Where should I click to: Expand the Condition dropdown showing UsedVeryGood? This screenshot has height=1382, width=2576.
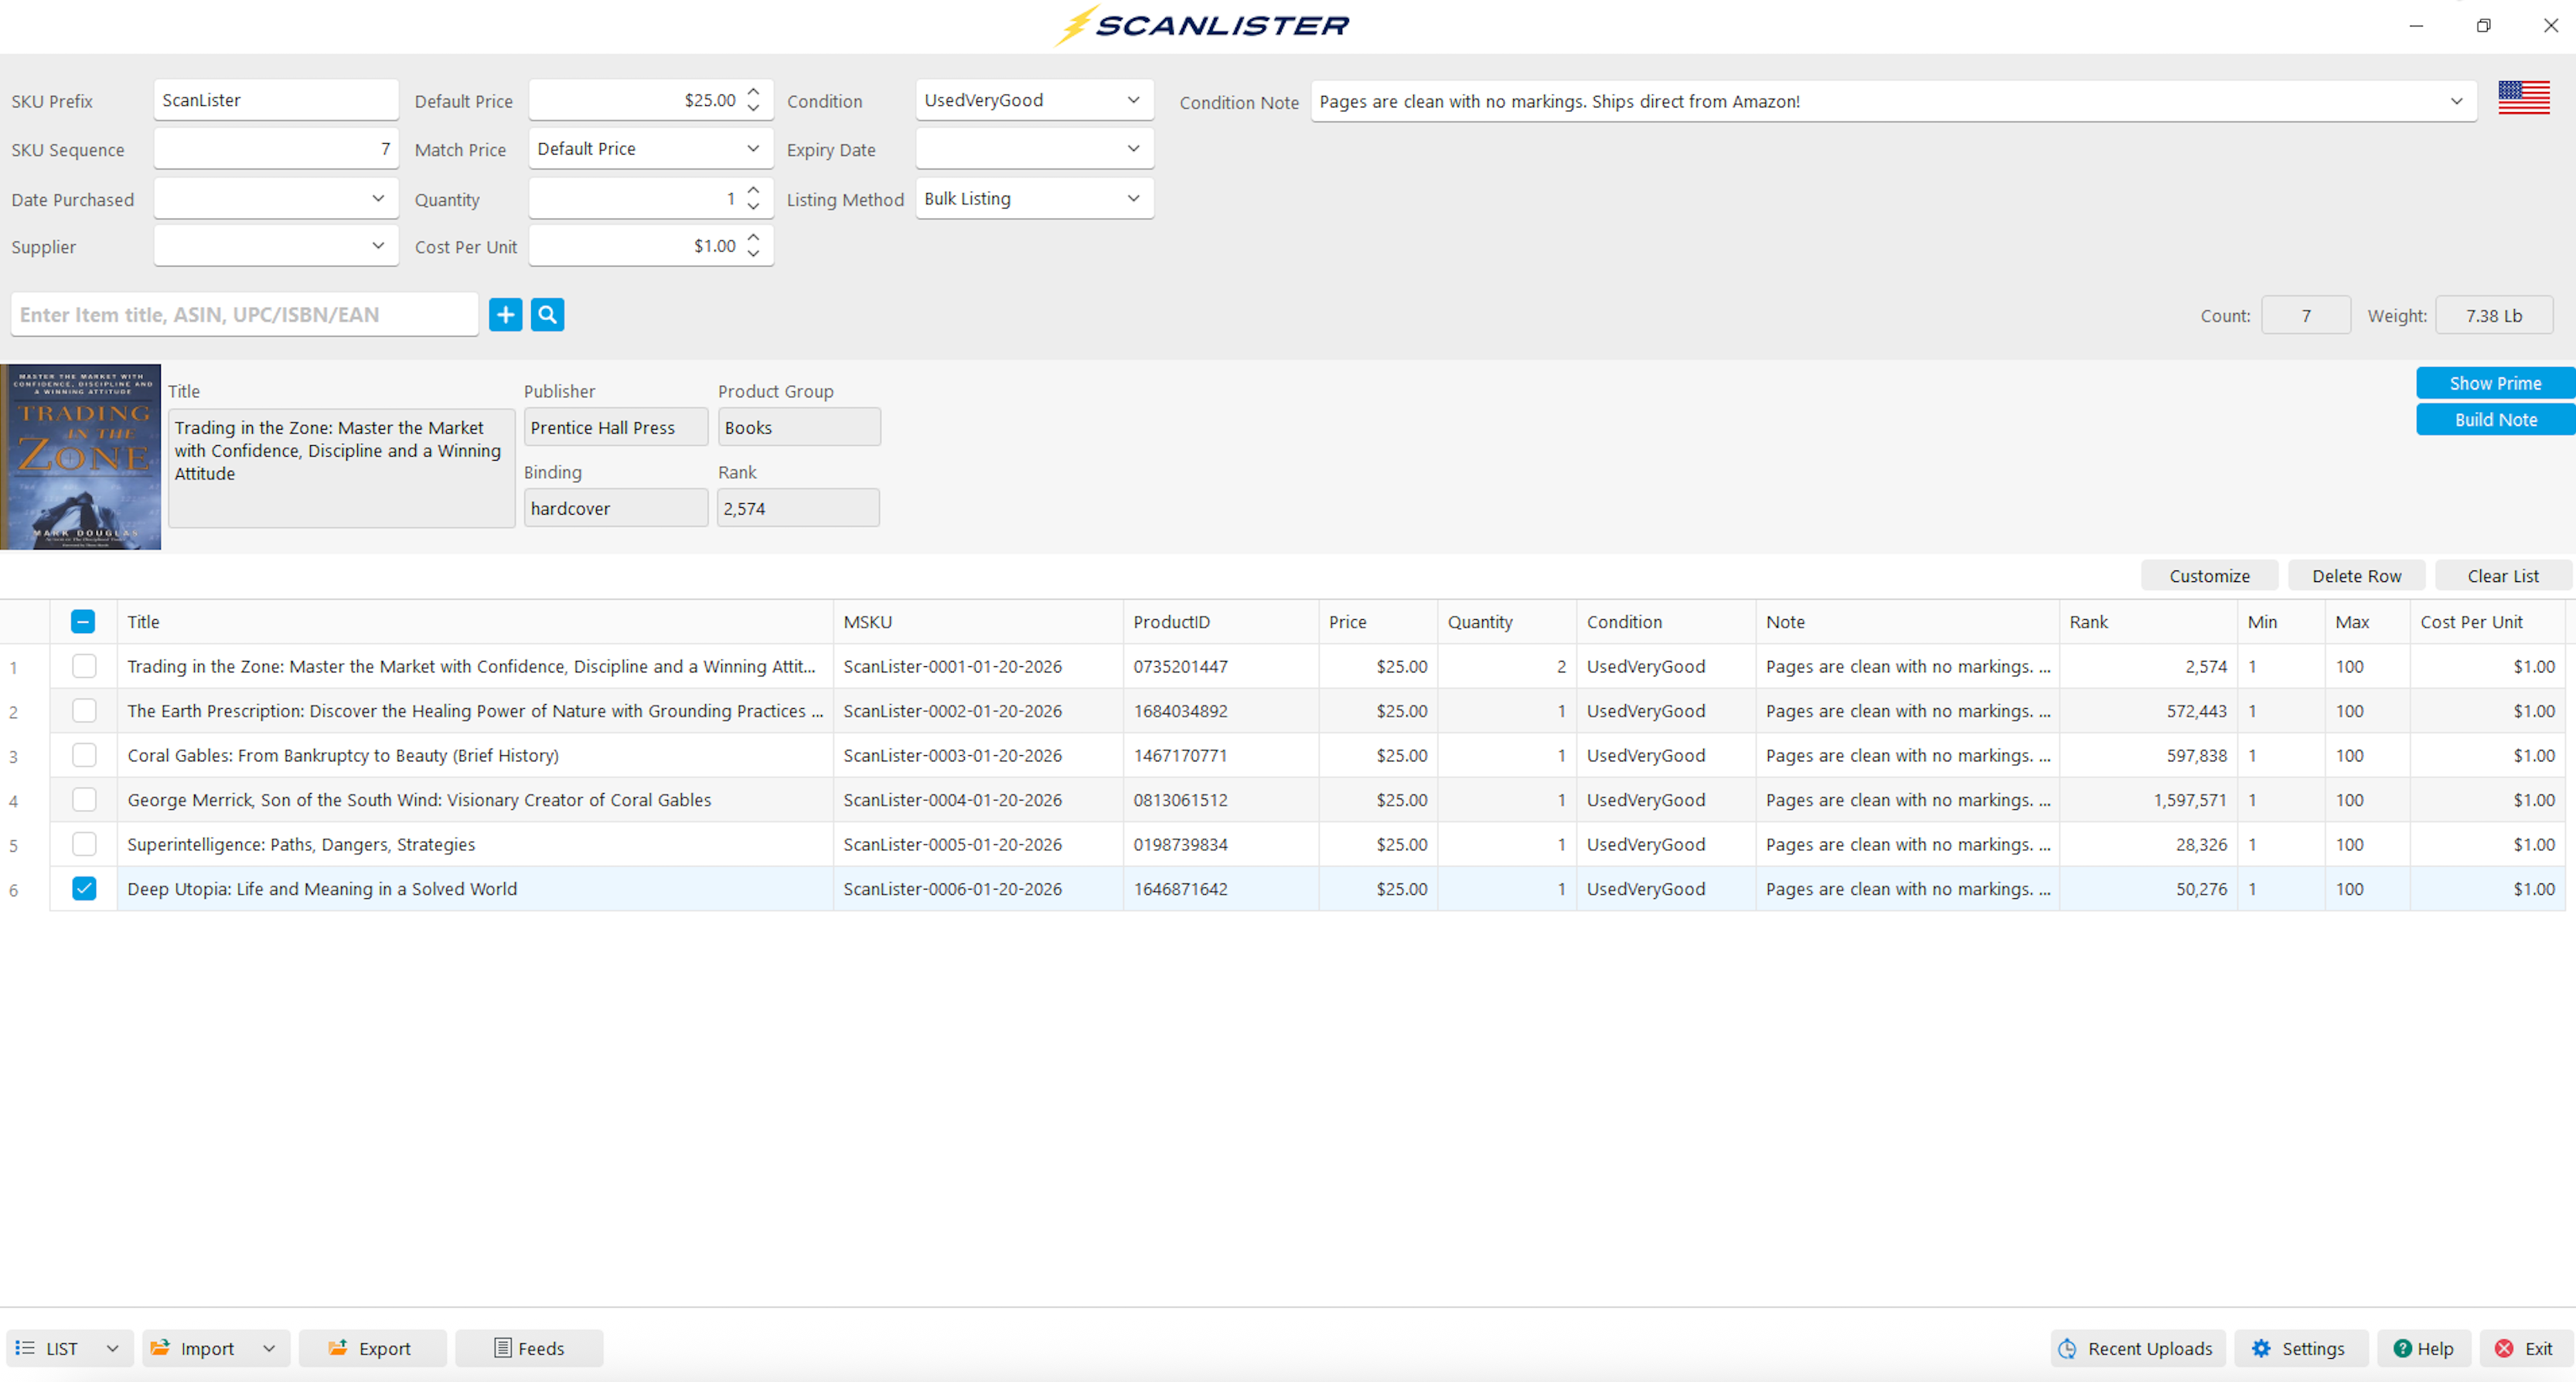1133,100
